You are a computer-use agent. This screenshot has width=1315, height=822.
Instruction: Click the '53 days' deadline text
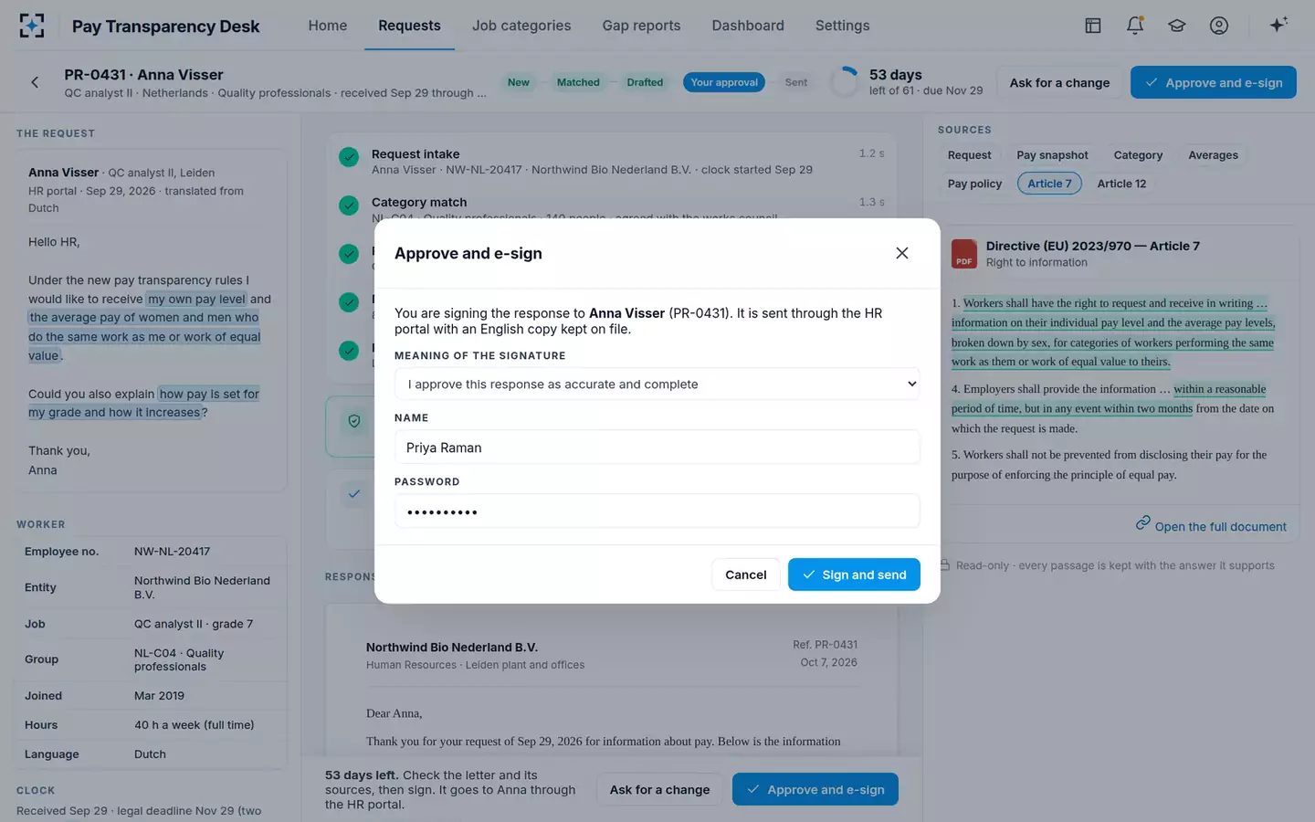point(895,75)
